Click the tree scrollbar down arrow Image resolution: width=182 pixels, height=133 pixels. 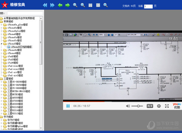tap(41, 128)
